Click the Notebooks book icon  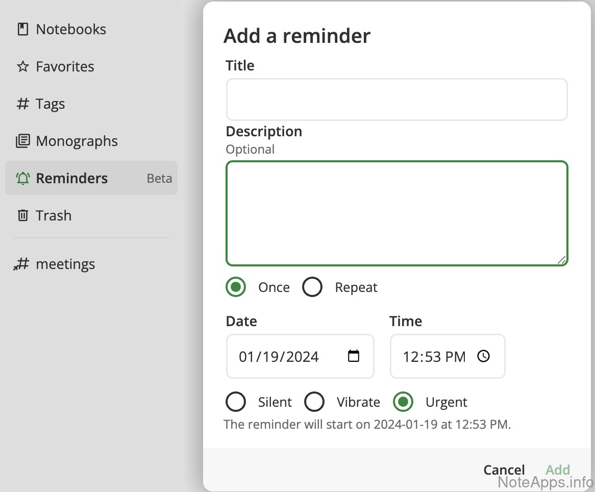click(x=22, y=30)
